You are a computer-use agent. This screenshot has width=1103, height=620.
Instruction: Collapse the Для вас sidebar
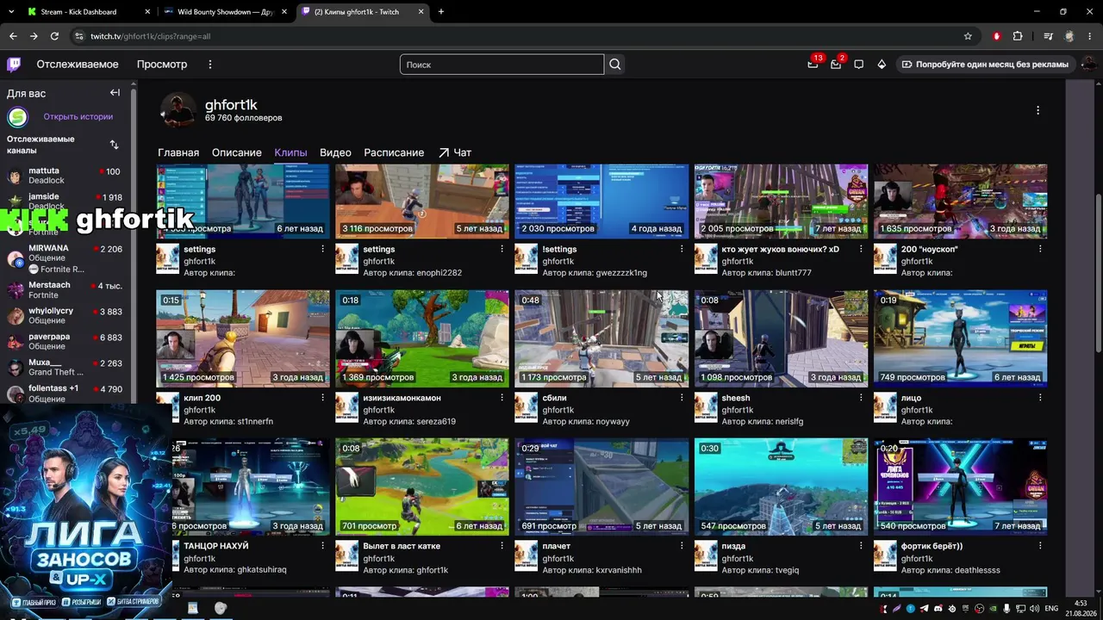point(115,93)
